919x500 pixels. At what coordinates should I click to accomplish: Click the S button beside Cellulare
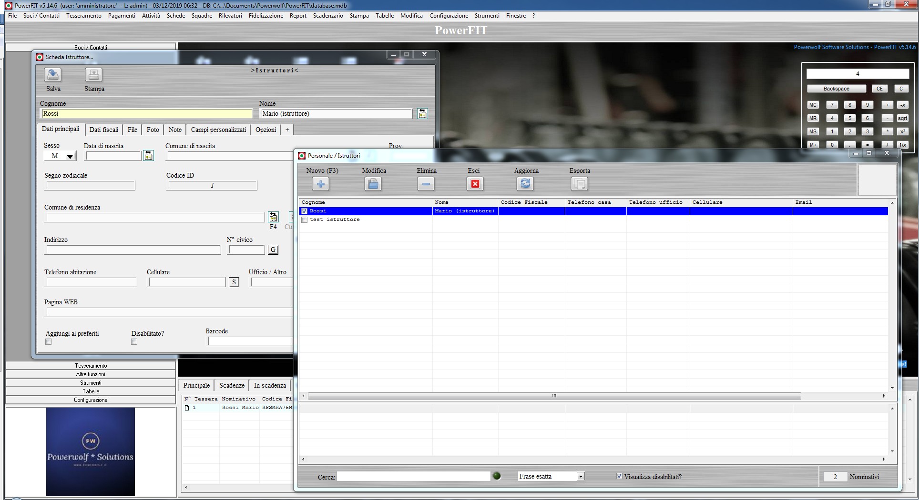[x=234, y=282]
